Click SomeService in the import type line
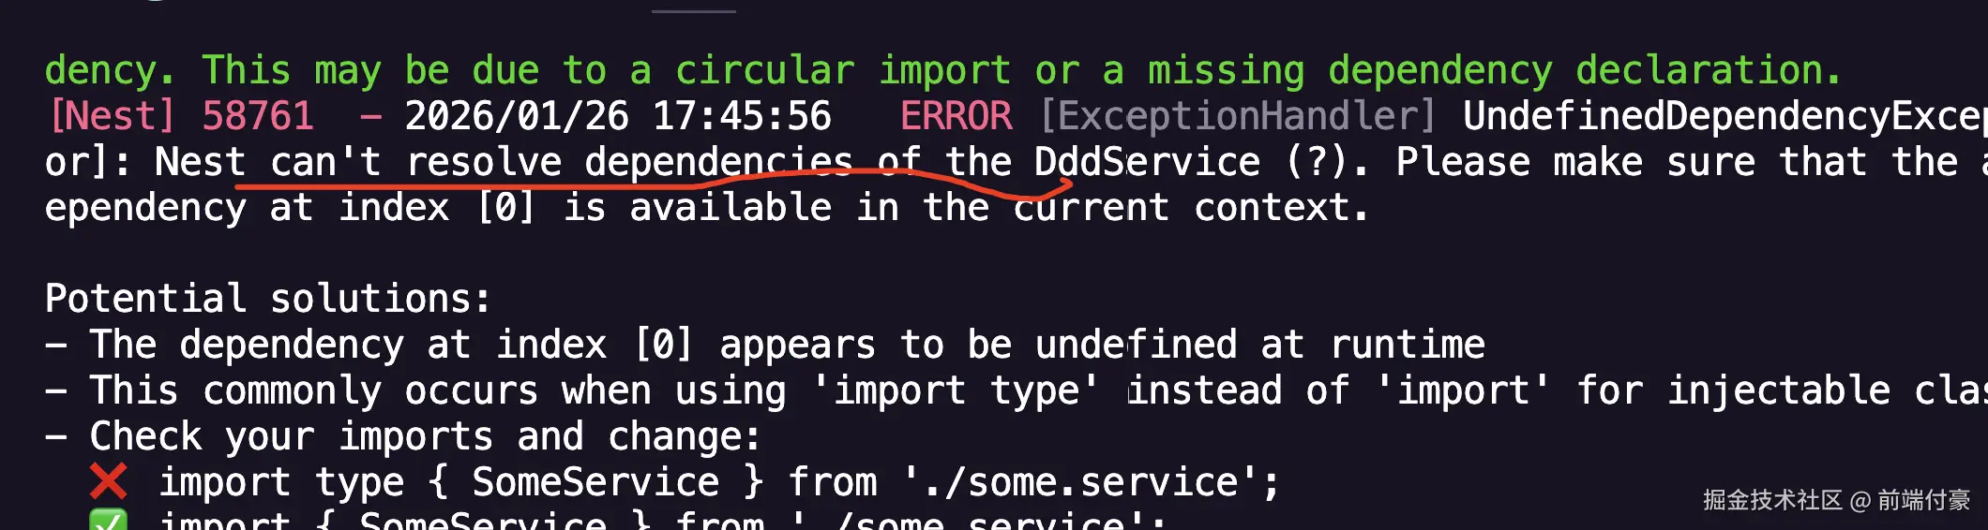The height and width of the screenshot is (530, 1988). tap(595, 482)
